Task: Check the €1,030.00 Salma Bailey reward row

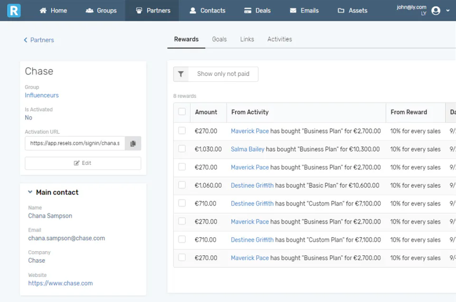Action: click(182, 149)
